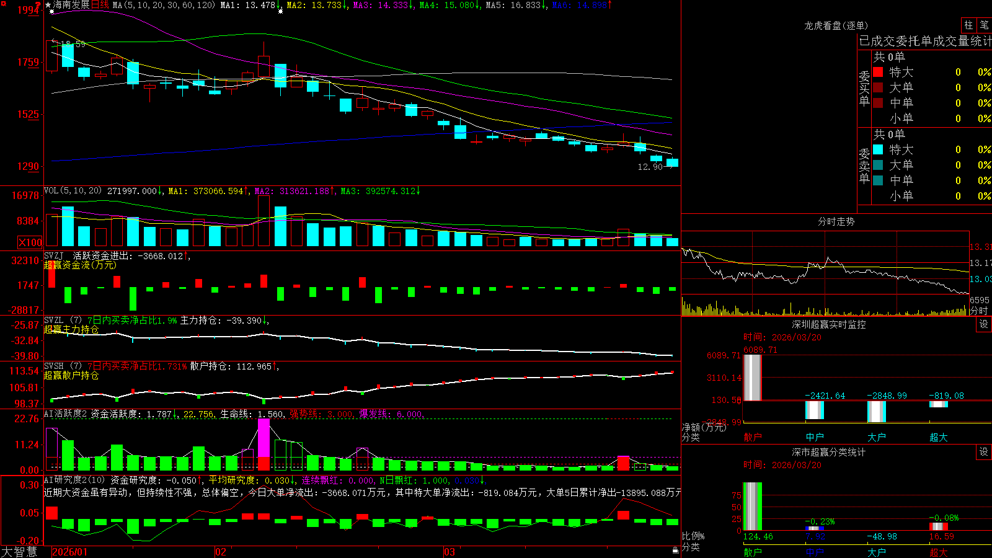
Task: Click the small red square corner icon
Action: [x=3, y=3]
